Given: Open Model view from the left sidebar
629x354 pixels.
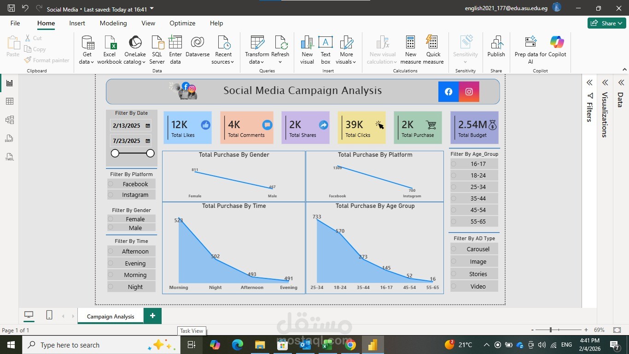Looking at the screenshot, I should [x=10, y=119].
